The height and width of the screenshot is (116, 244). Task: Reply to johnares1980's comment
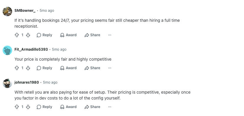coord(44,107)
